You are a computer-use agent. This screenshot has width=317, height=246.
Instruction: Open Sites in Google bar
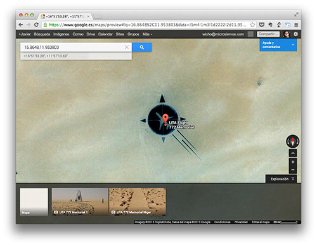pyautogui.click(x=120, y=34)
